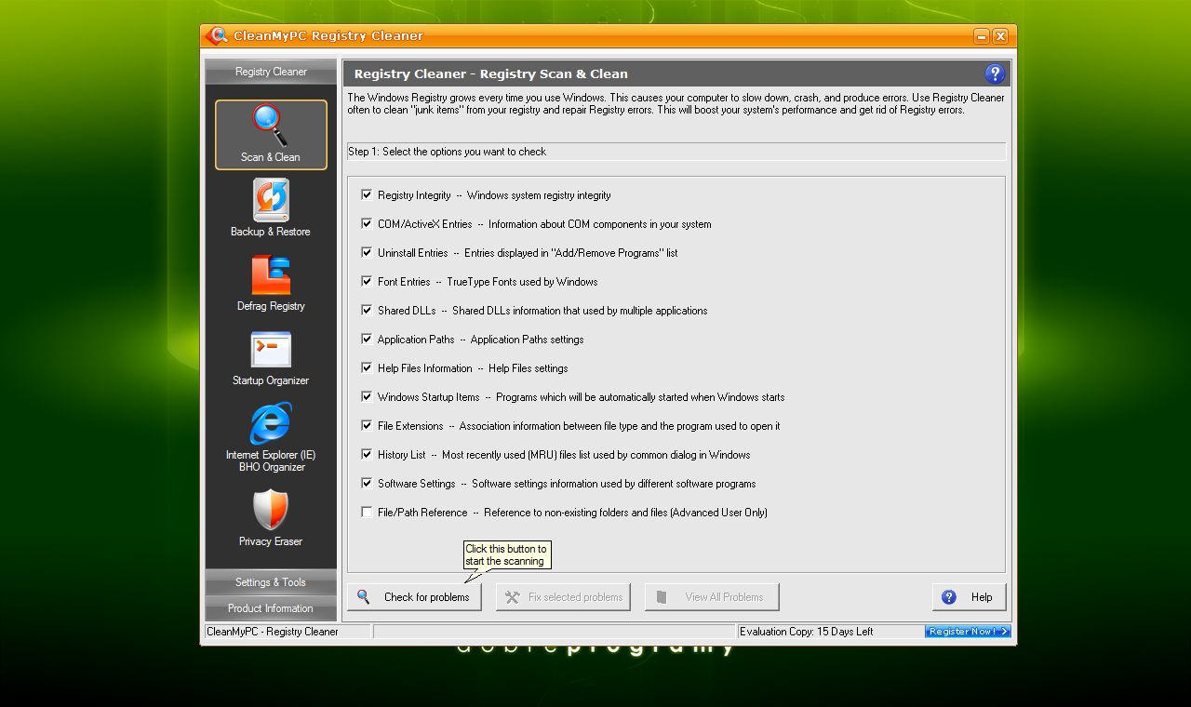Close the CleanMyPC Registry Cleaner window
The image size is (1191, 707).
tap(1000, 36)
